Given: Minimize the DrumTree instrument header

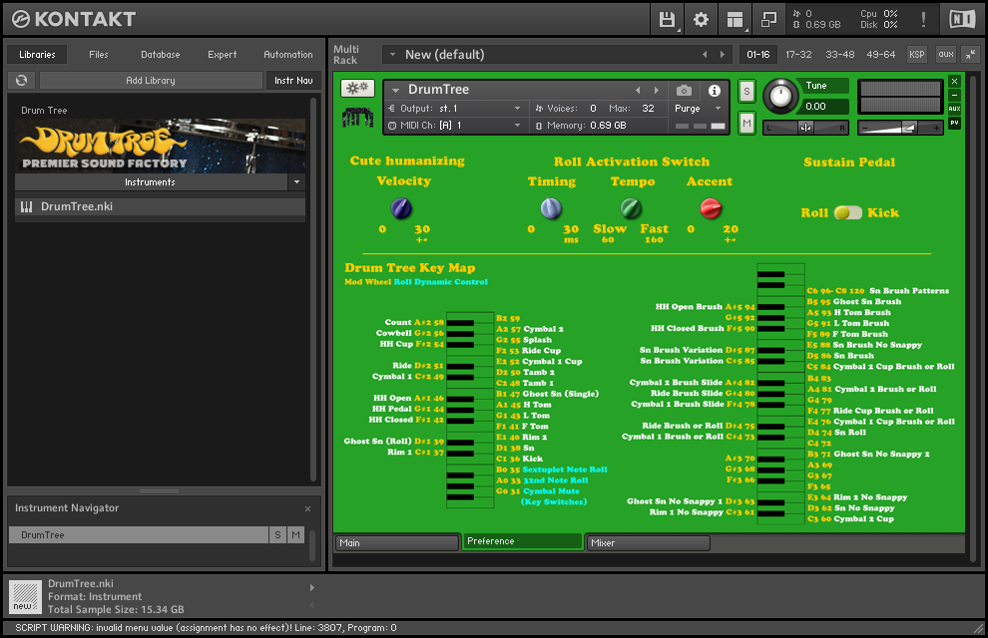Looking at the screenshot, I should pos(955,95).
